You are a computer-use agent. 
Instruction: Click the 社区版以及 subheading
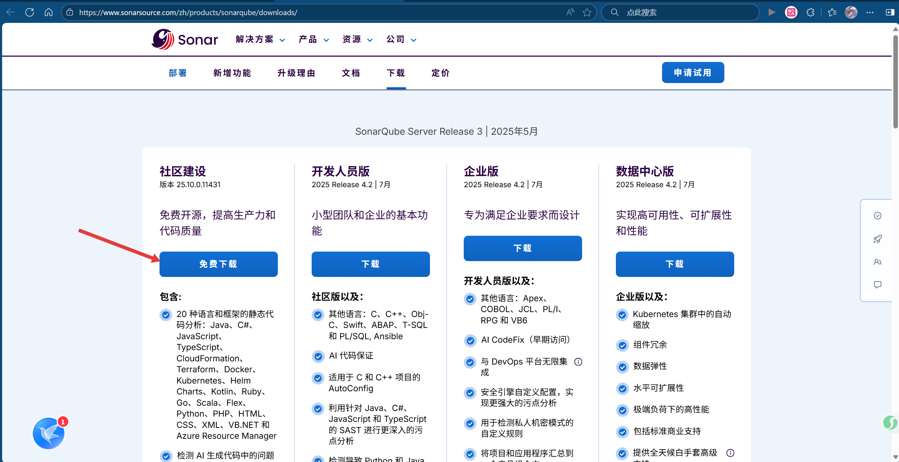[337, 297]
